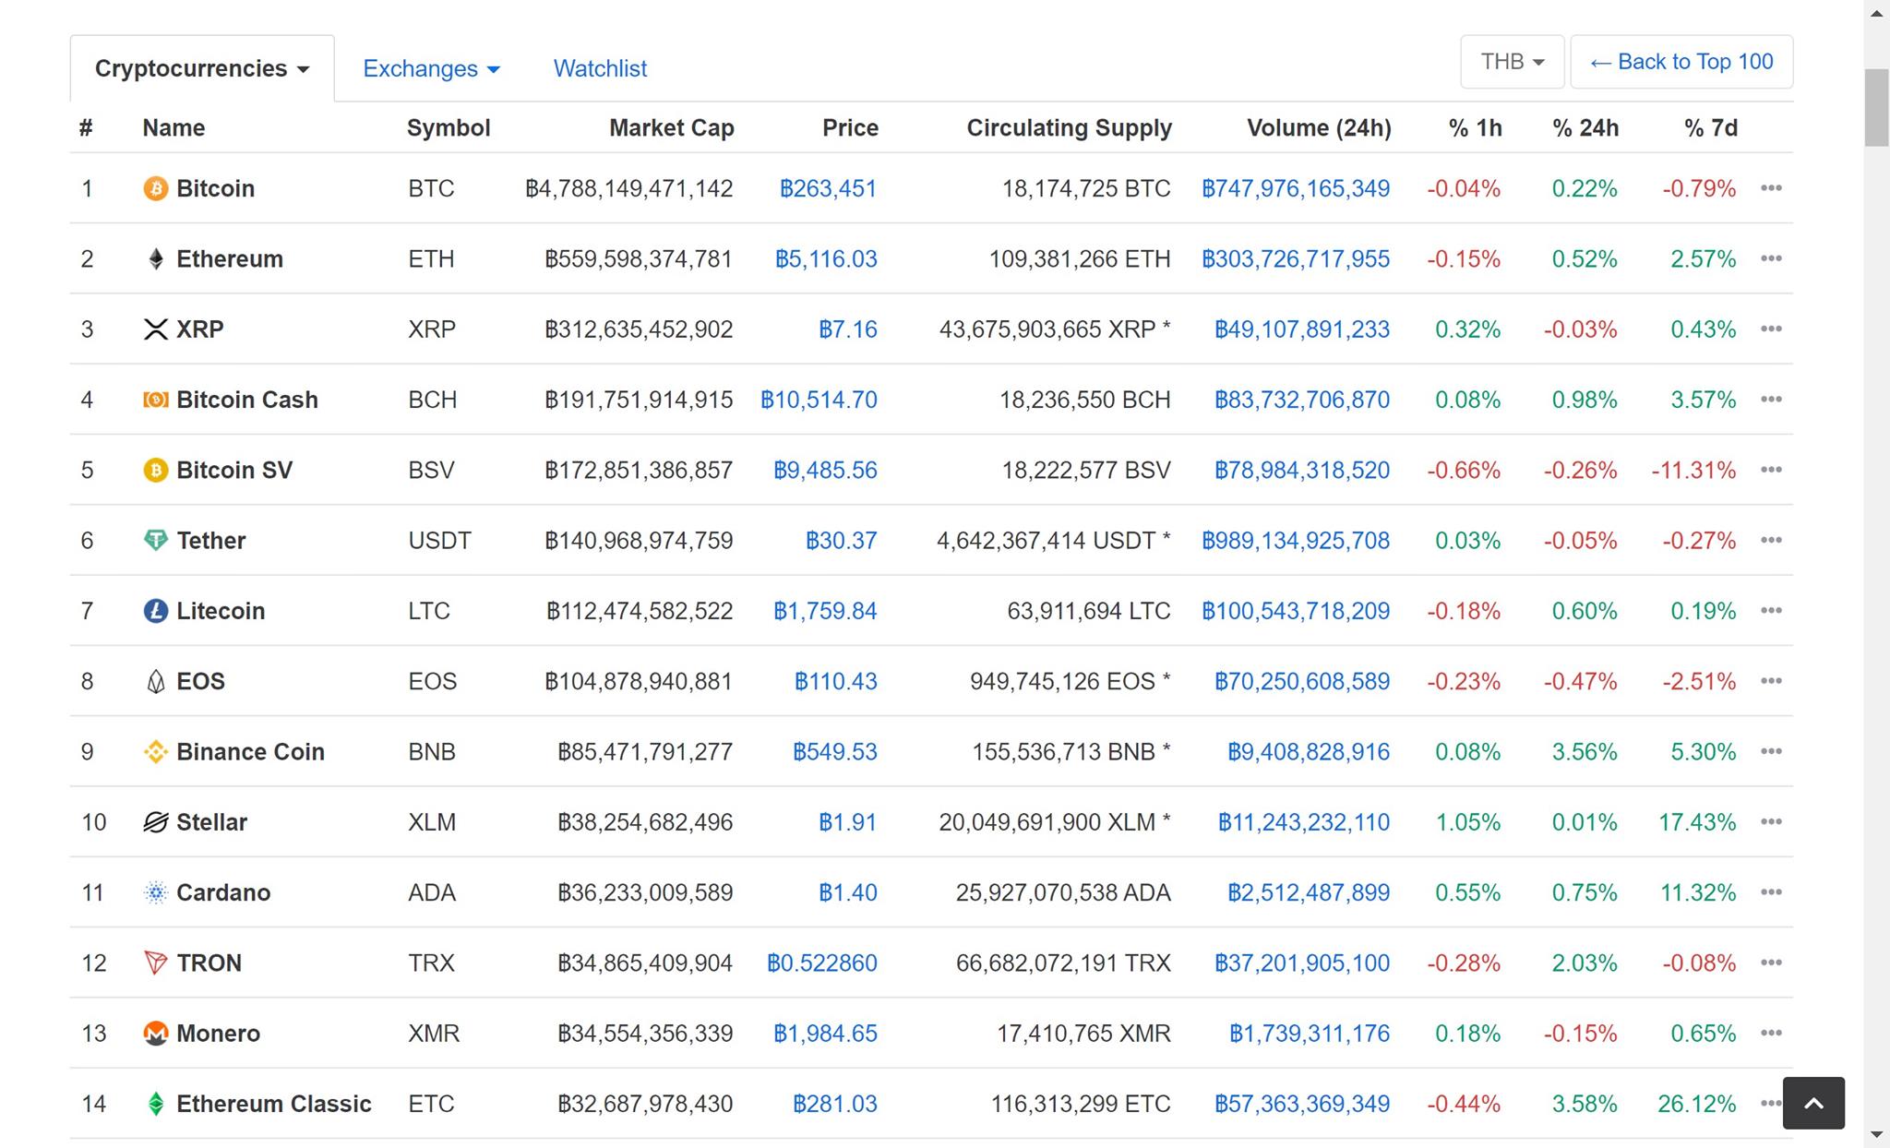Click the scrollbar up arrow
This screenshot has height=1148, width=1890.
pyautogui.click(x=1876, y=13)
